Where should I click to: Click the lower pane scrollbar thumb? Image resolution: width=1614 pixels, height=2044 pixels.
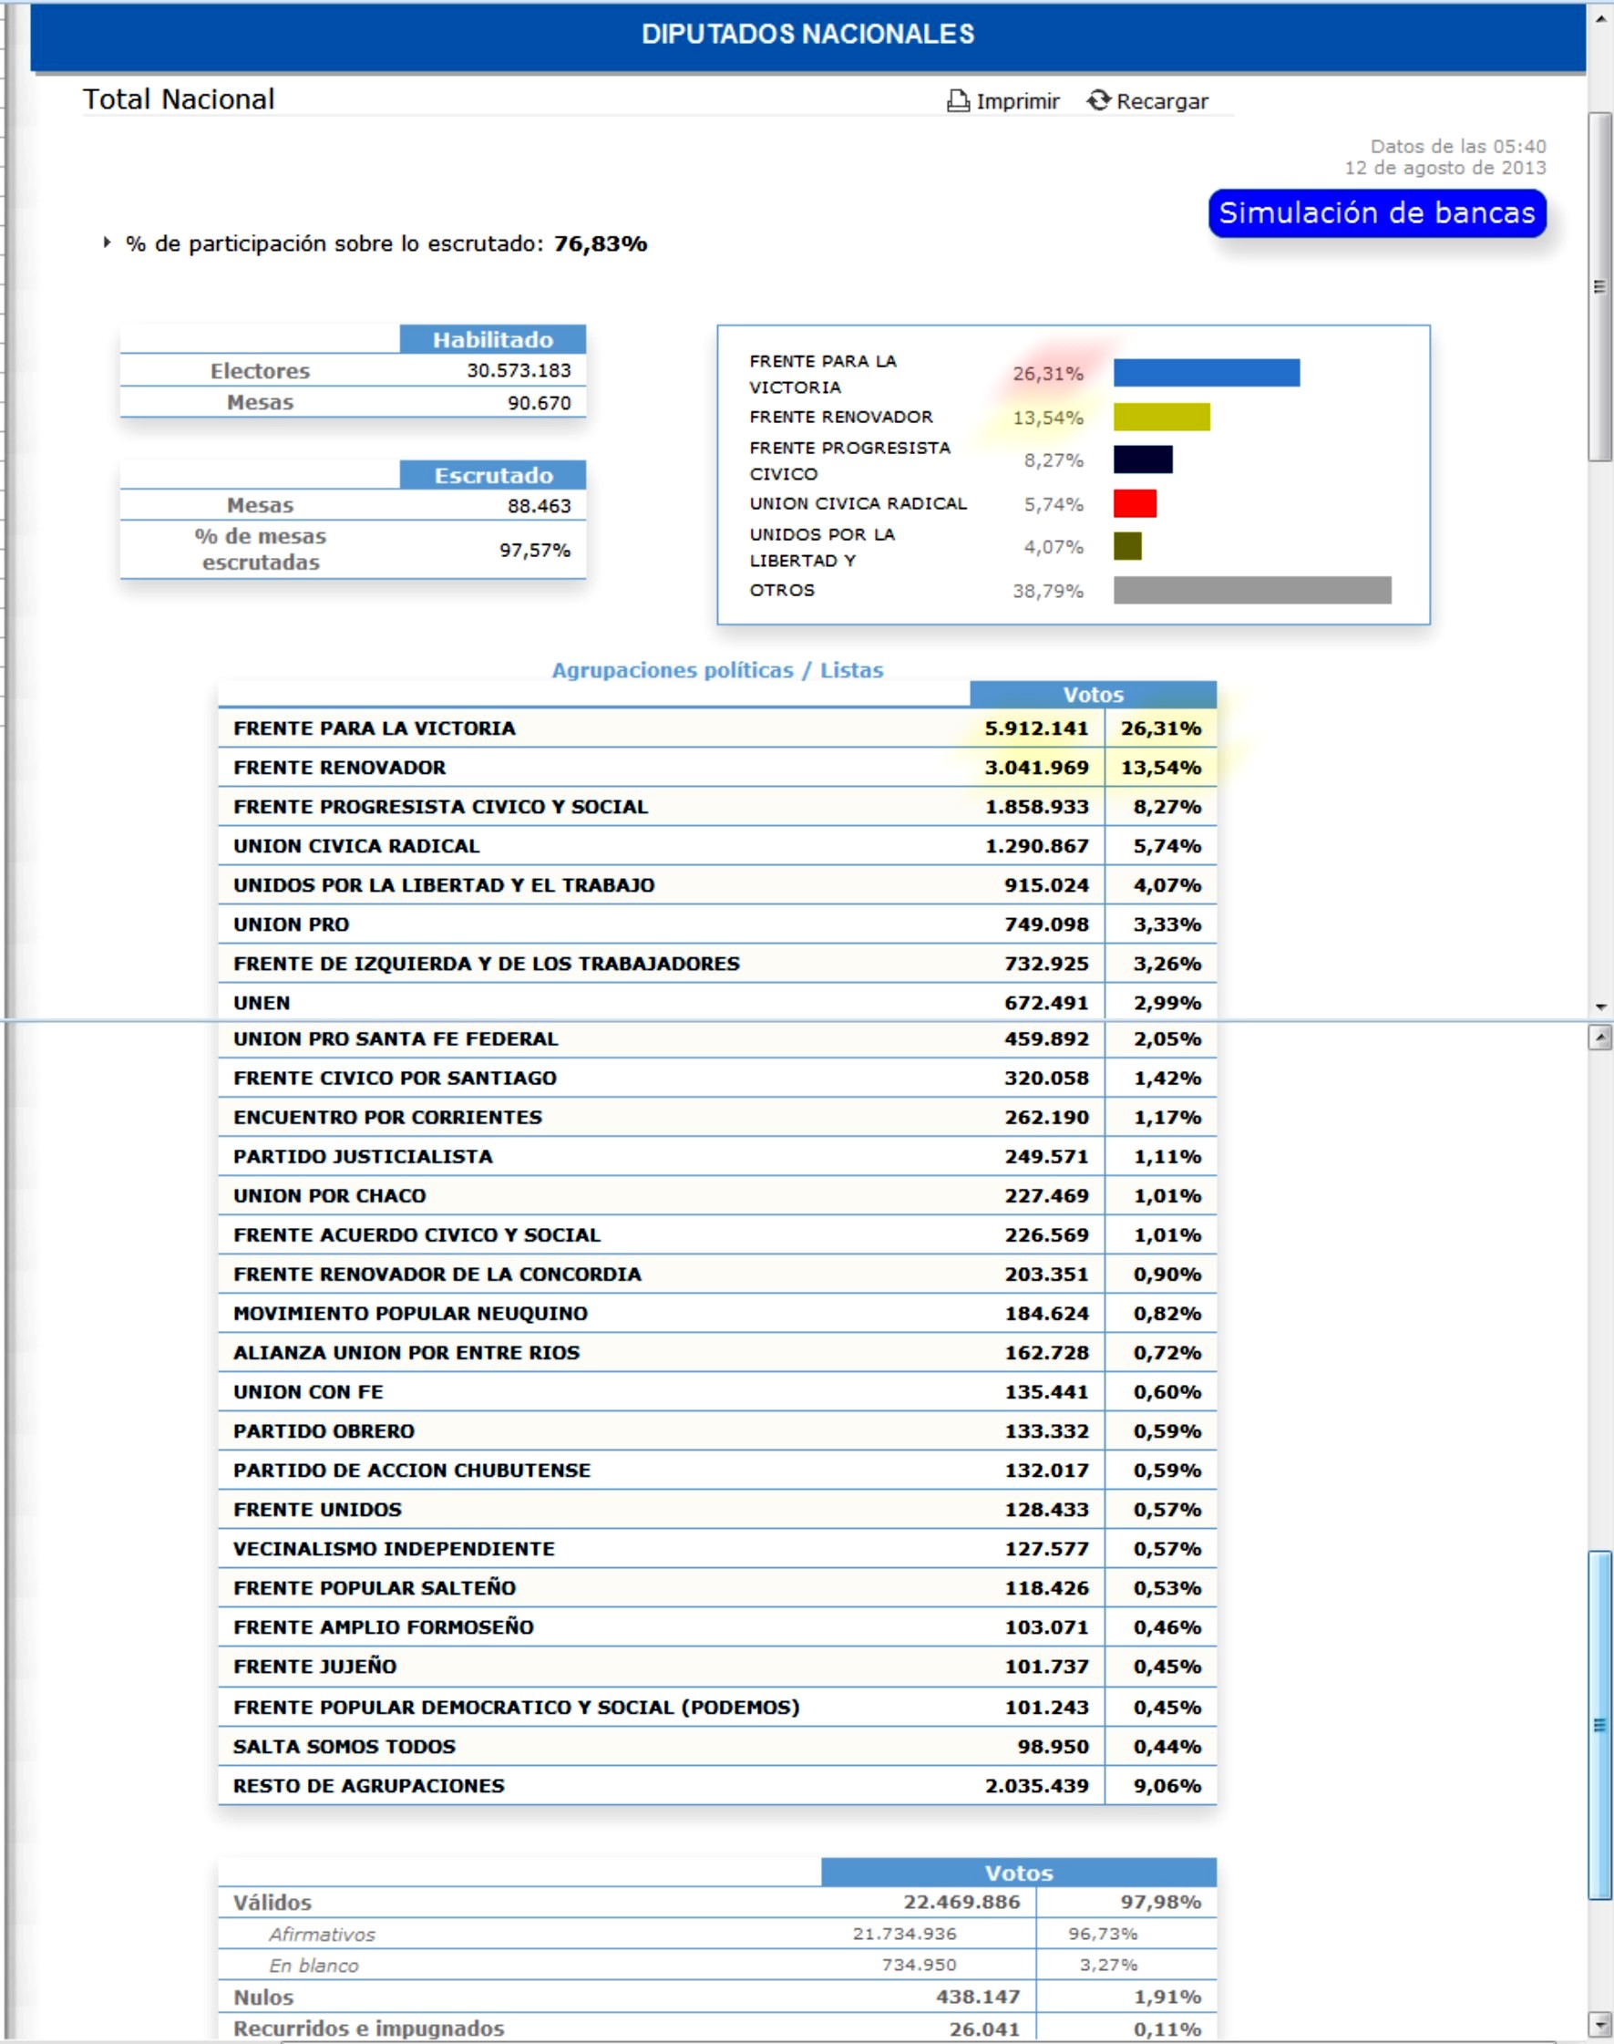[x=1599, y=1722]
